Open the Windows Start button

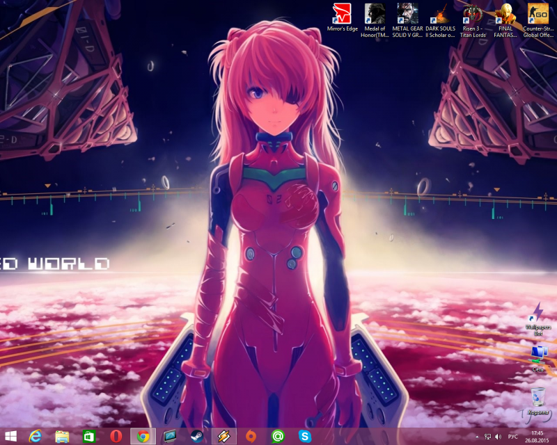click(10, 436)
